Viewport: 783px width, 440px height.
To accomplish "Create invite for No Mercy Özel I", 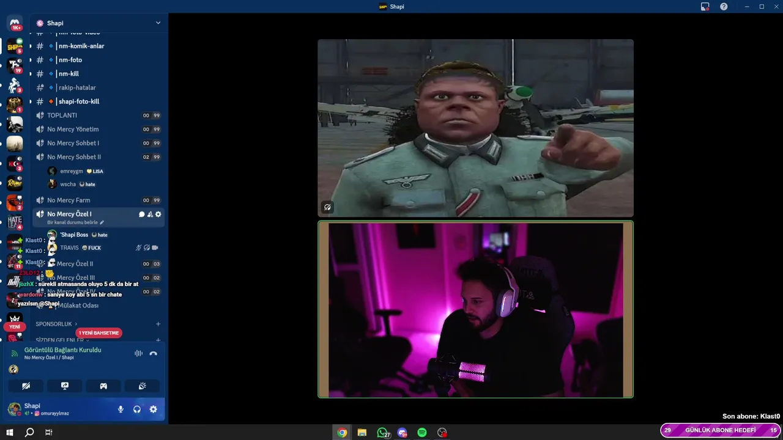I will [150, 215].
